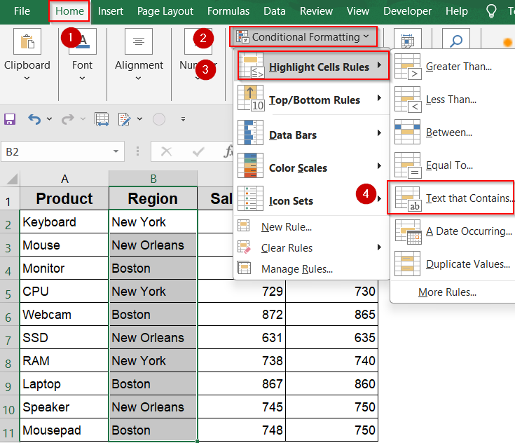The height and width of the screenshot is (443, 515).
Task: Open the Data ribbon tab
Action: [x=274, y=11]
